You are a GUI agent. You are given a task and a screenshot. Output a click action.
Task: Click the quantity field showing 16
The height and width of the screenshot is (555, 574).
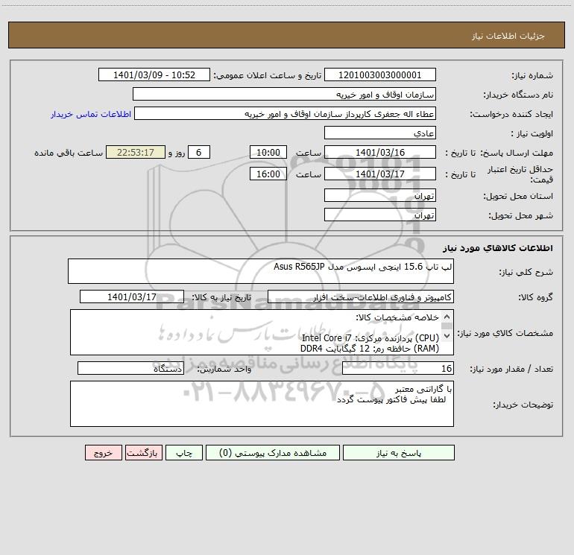[398, 368]
